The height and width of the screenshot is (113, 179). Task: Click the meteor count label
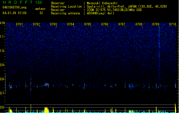tap(40, 9)
